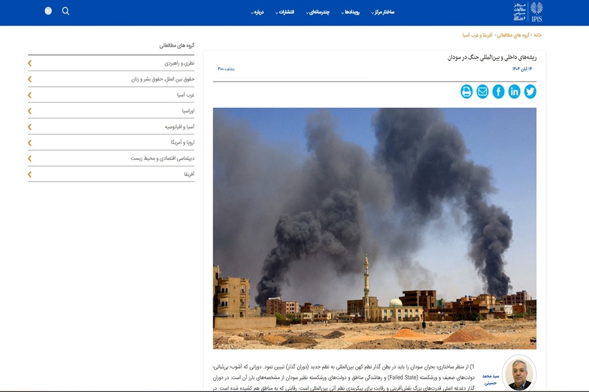The height and width of the screenshot is (392, 589).
Task: Open the ساختار مرکز navigation dropdown
Action: 383,12
